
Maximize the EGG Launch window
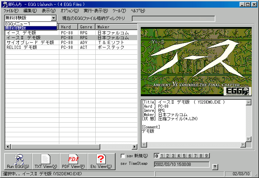coord(248,5)
